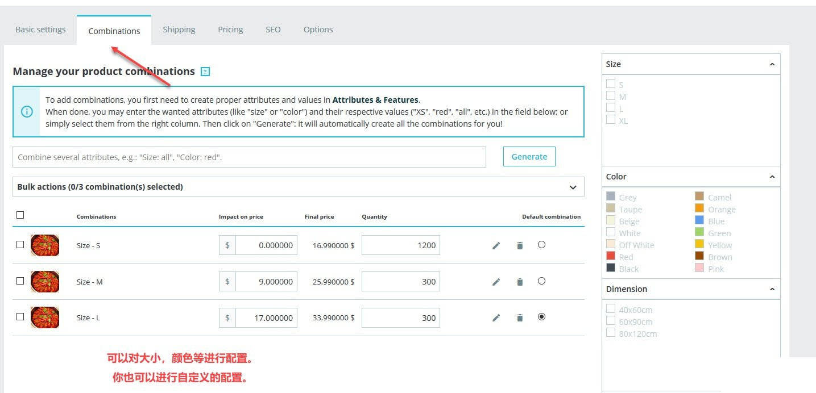This screenshot has height=393, width=816.
Task: Select the Off White color swatch
Action: [x=611, y=244]
